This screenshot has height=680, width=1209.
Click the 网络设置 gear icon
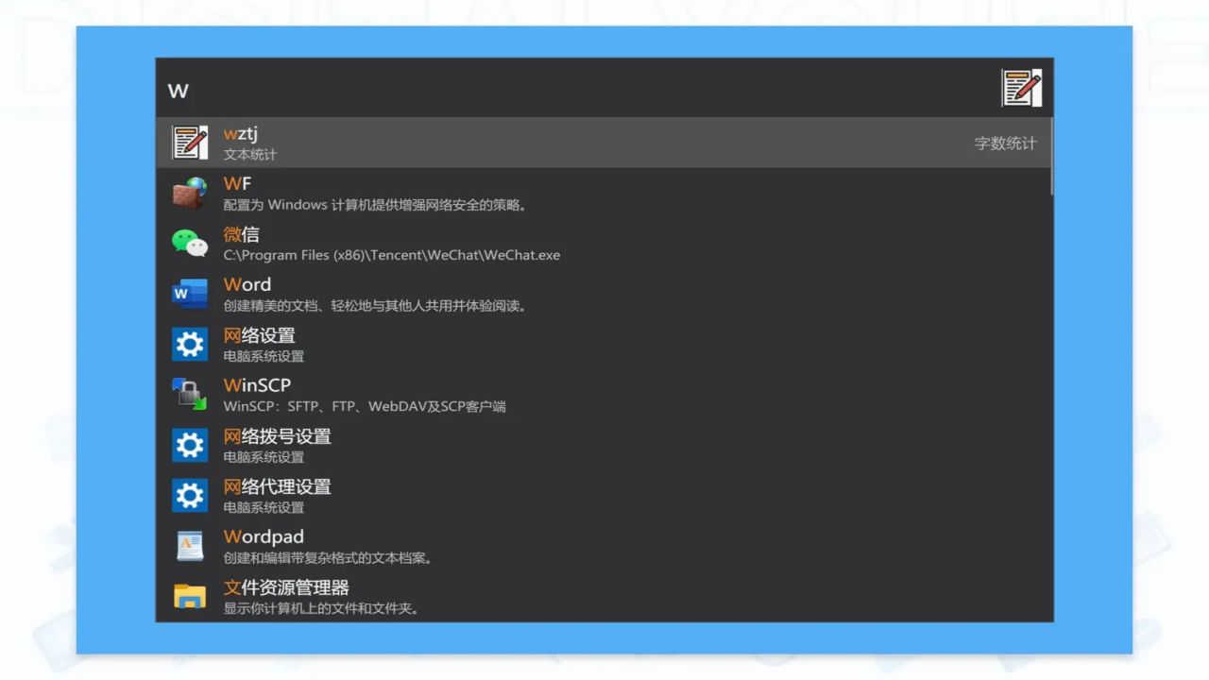point(189,344)
